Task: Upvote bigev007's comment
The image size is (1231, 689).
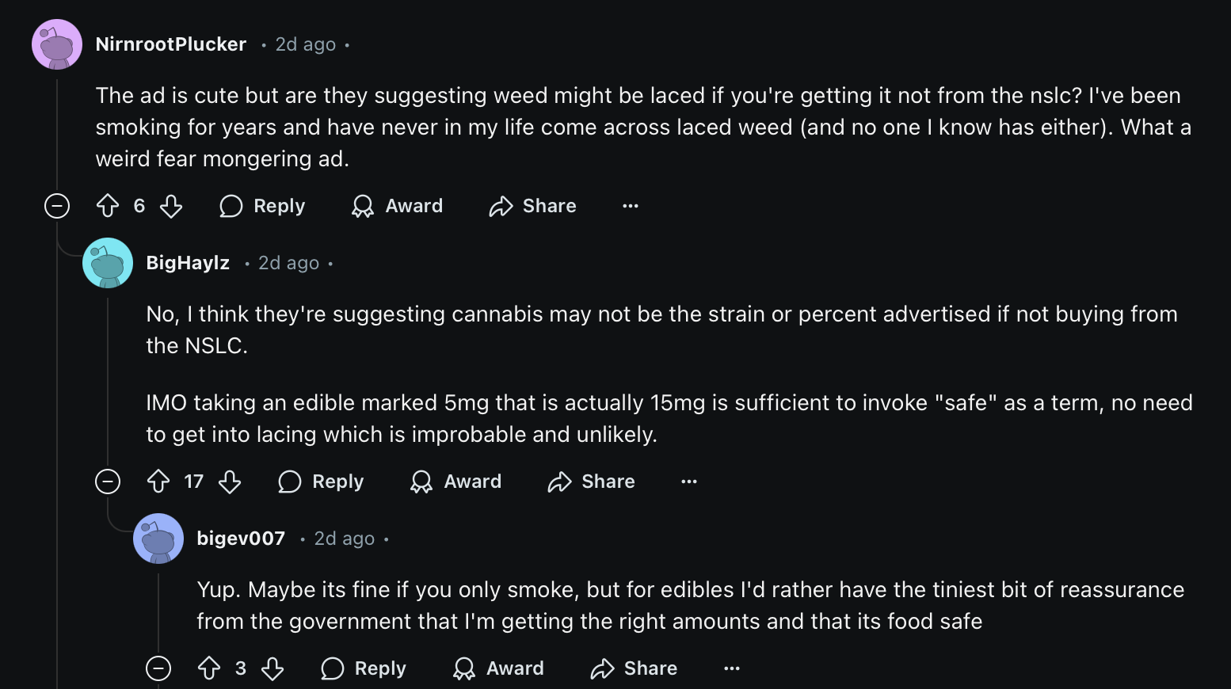Action: coord(209,668)
